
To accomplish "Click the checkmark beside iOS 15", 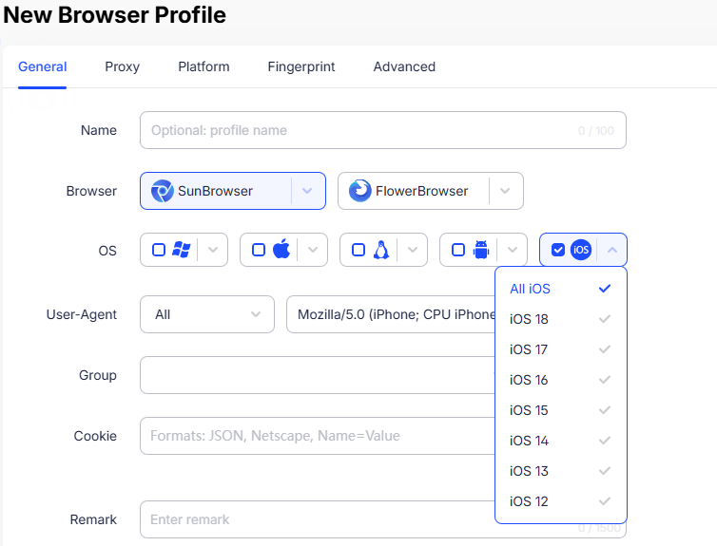I will [x=605, y=410].
